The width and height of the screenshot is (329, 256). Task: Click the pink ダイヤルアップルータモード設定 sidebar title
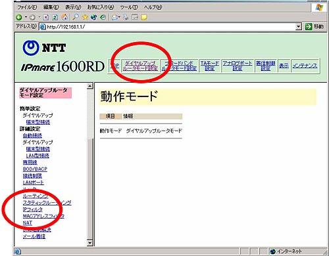pos(45,93)
